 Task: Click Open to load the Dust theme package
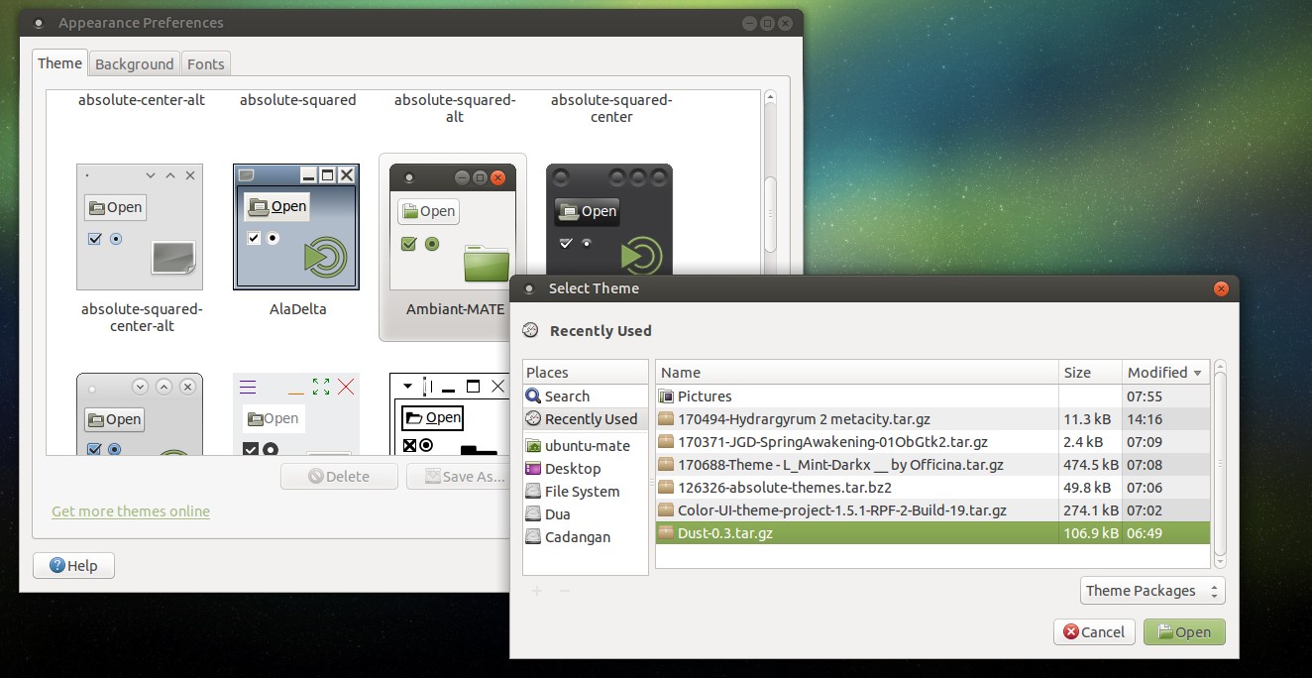coord(1183,631)
